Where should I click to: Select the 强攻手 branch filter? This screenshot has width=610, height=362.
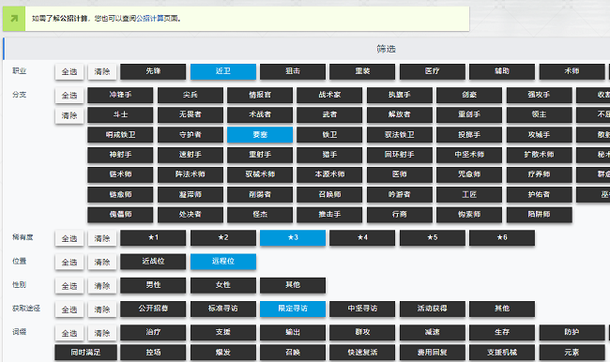tap(540, 96)
